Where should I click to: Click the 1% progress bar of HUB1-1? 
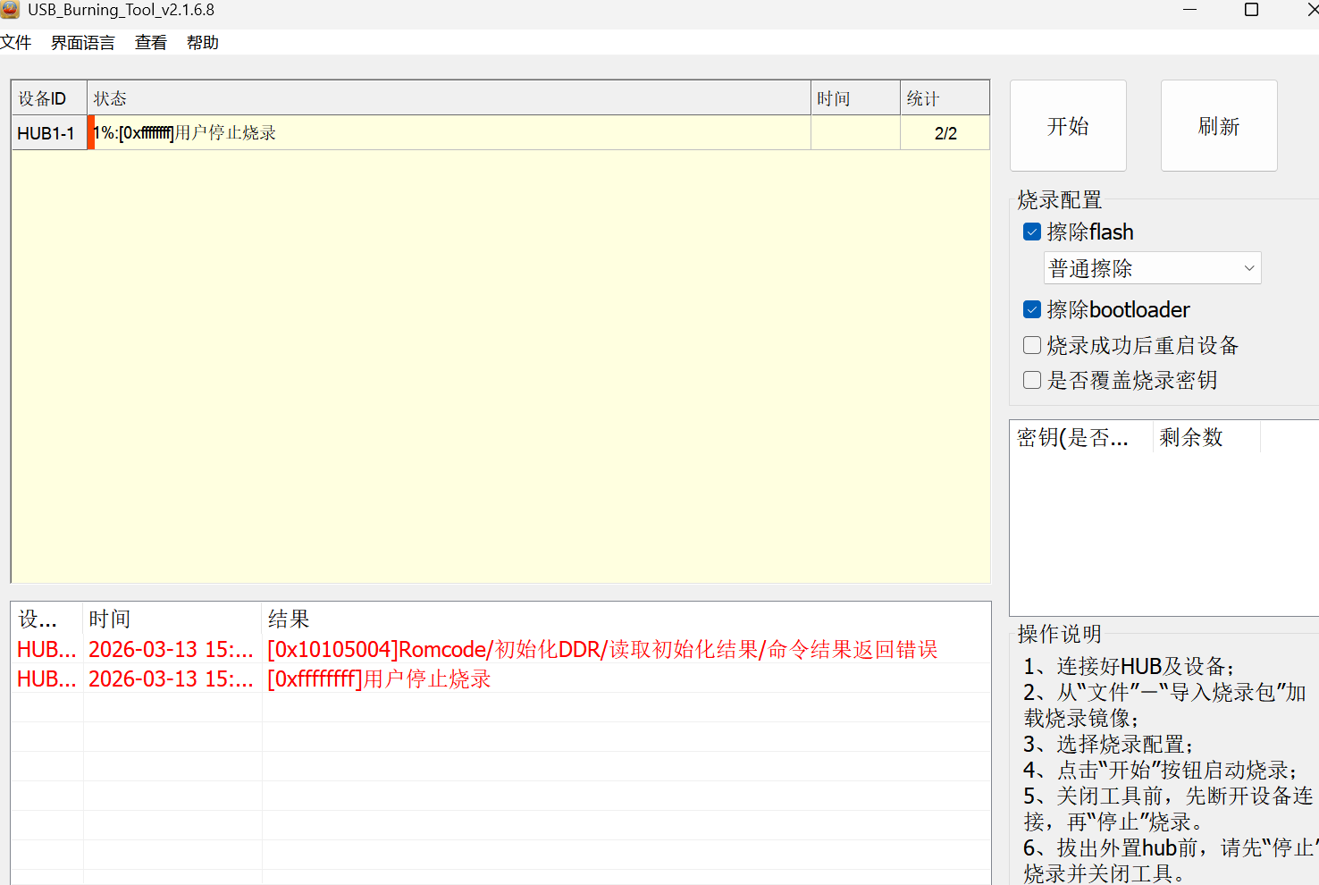pyautogui.click(x=449, y=133)
